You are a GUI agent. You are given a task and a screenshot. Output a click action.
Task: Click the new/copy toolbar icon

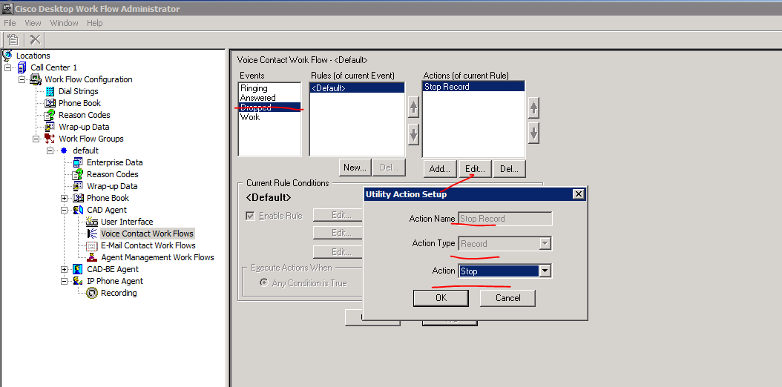pos(13,39)
